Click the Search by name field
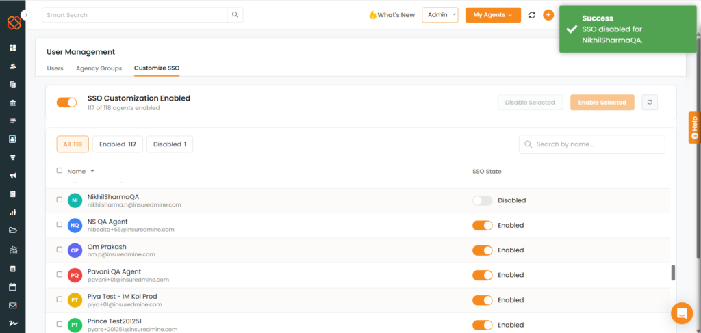 (592, 144)
